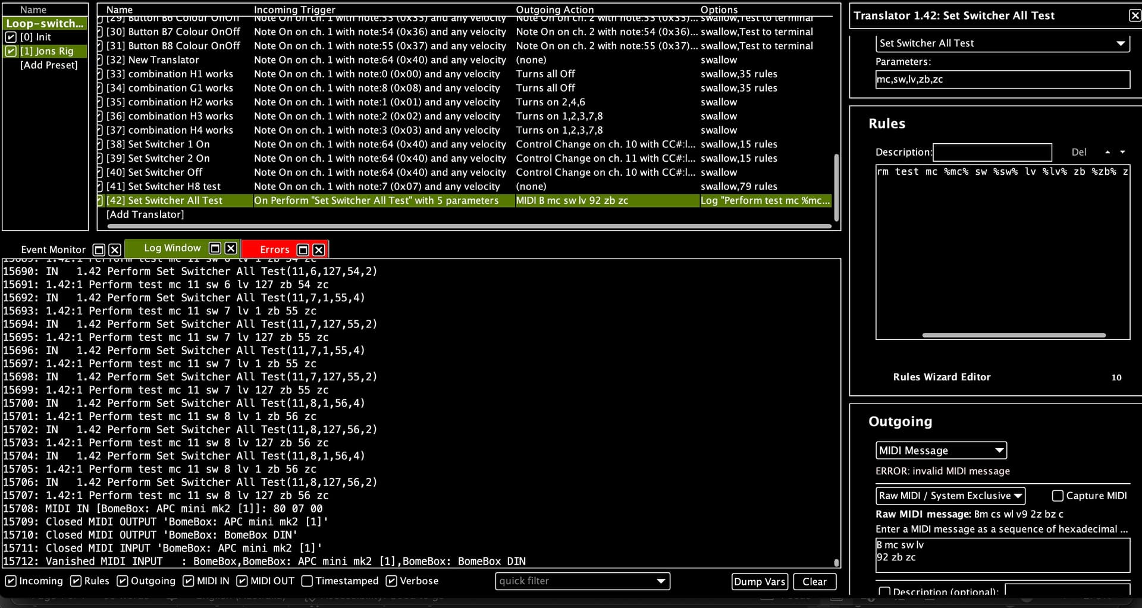1142x608 pixels.
Task: Enable the Timestamped checkbox
Action: 307,581
